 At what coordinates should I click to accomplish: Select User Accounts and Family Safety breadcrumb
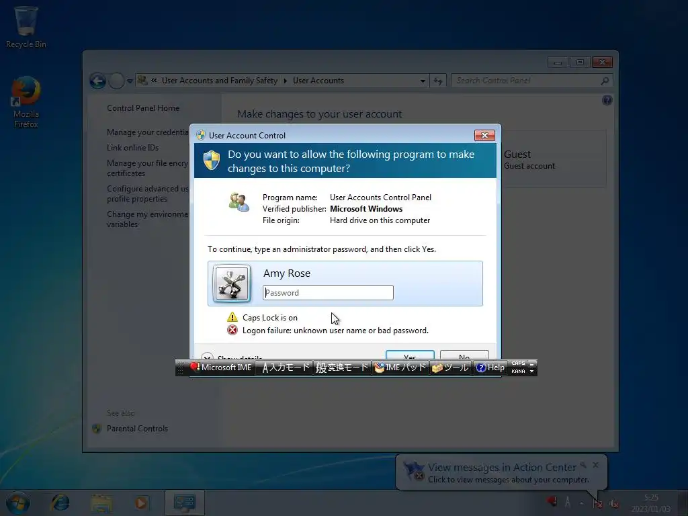(220, 81)
